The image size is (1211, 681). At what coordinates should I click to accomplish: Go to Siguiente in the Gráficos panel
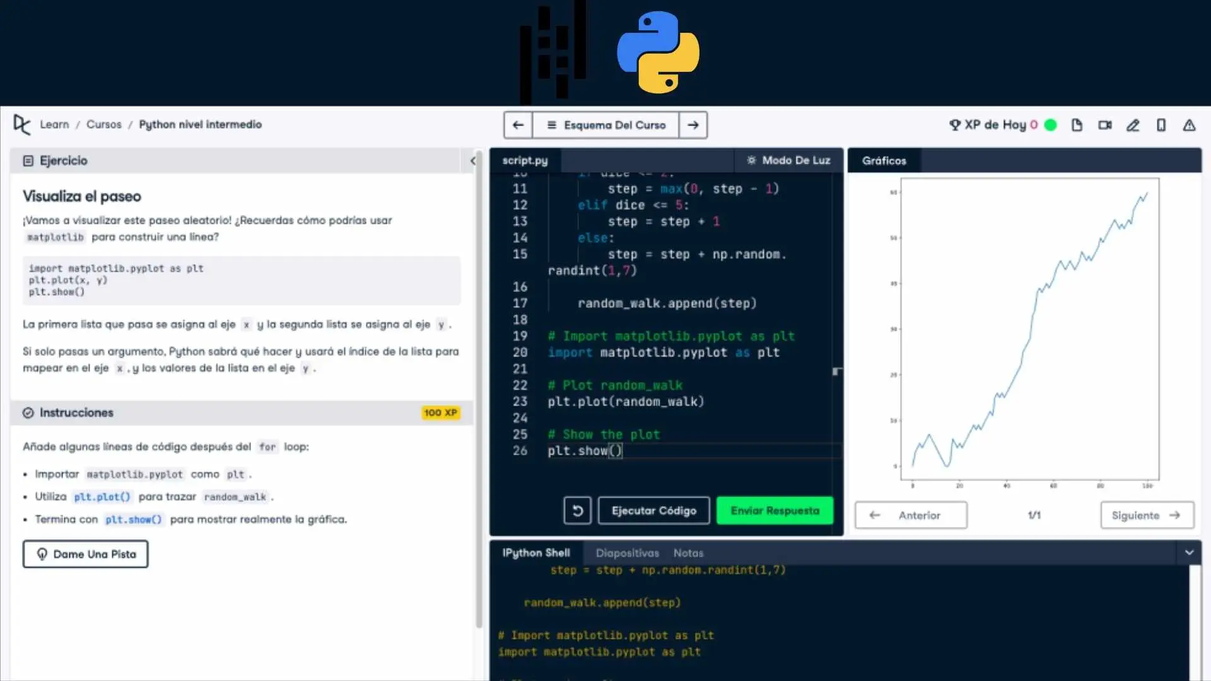(x=1147, y=515)
